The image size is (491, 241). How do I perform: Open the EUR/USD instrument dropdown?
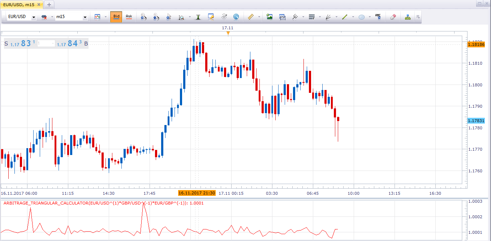22,17
